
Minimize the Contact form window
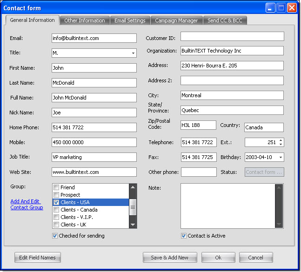(270, 8)
